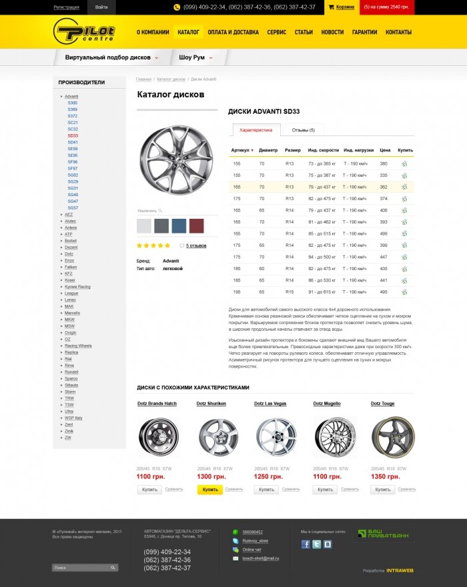Select S369 model in Advanti list

[72, 109]
